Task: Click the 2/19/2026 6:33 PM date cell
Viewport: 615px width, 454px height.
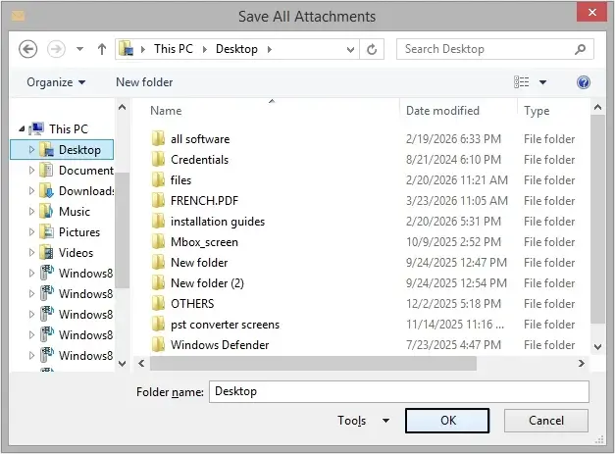Action: pos(453,139)
